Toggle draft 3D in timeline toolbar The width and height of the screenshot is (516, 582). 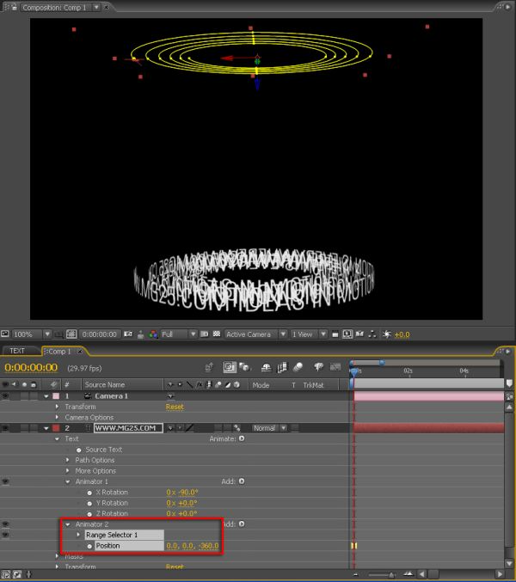point(244,367)
